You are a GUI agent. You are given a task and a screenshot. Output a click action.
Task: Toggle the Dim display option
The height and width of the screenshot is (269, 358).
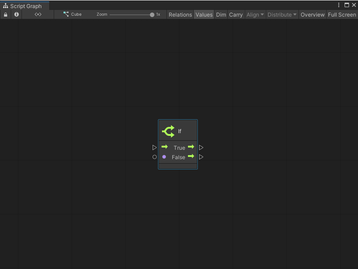coord(221,14)
